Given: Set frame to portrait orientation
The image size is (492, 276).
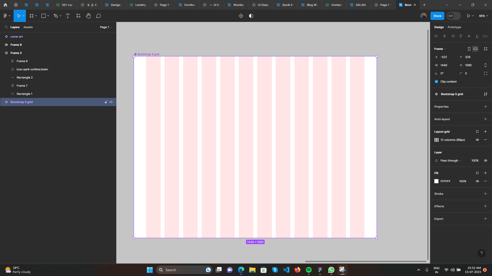Looking at the screenshot, I should point(469,49).
